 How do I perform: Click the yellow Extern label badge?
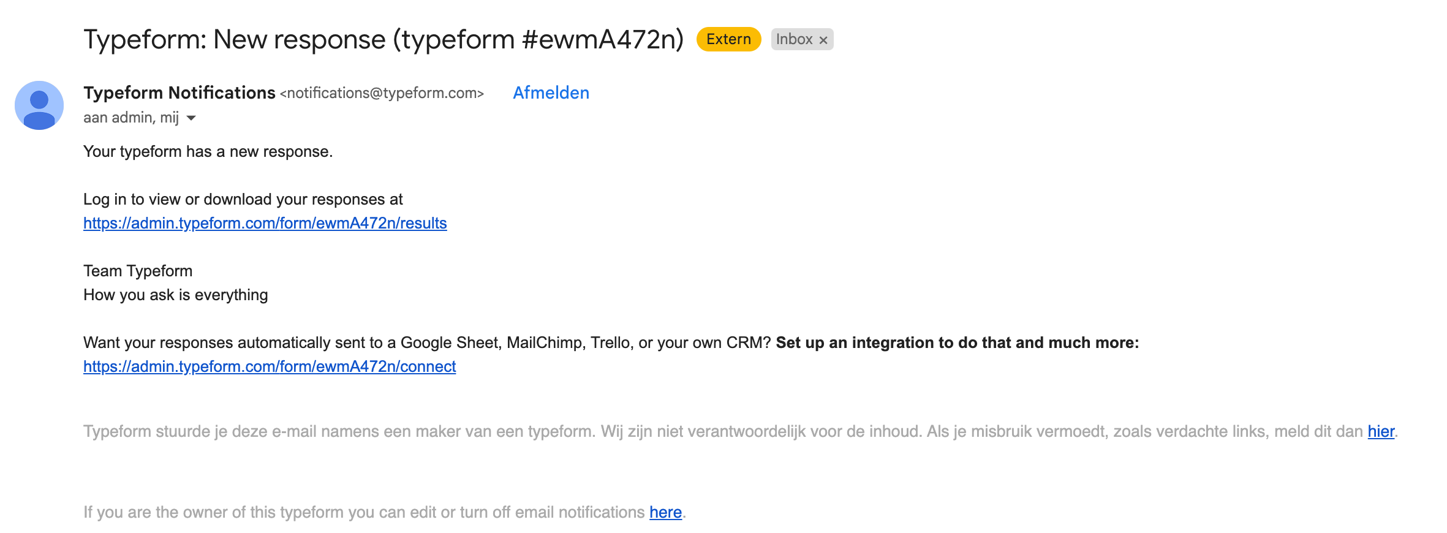(728, 39)
